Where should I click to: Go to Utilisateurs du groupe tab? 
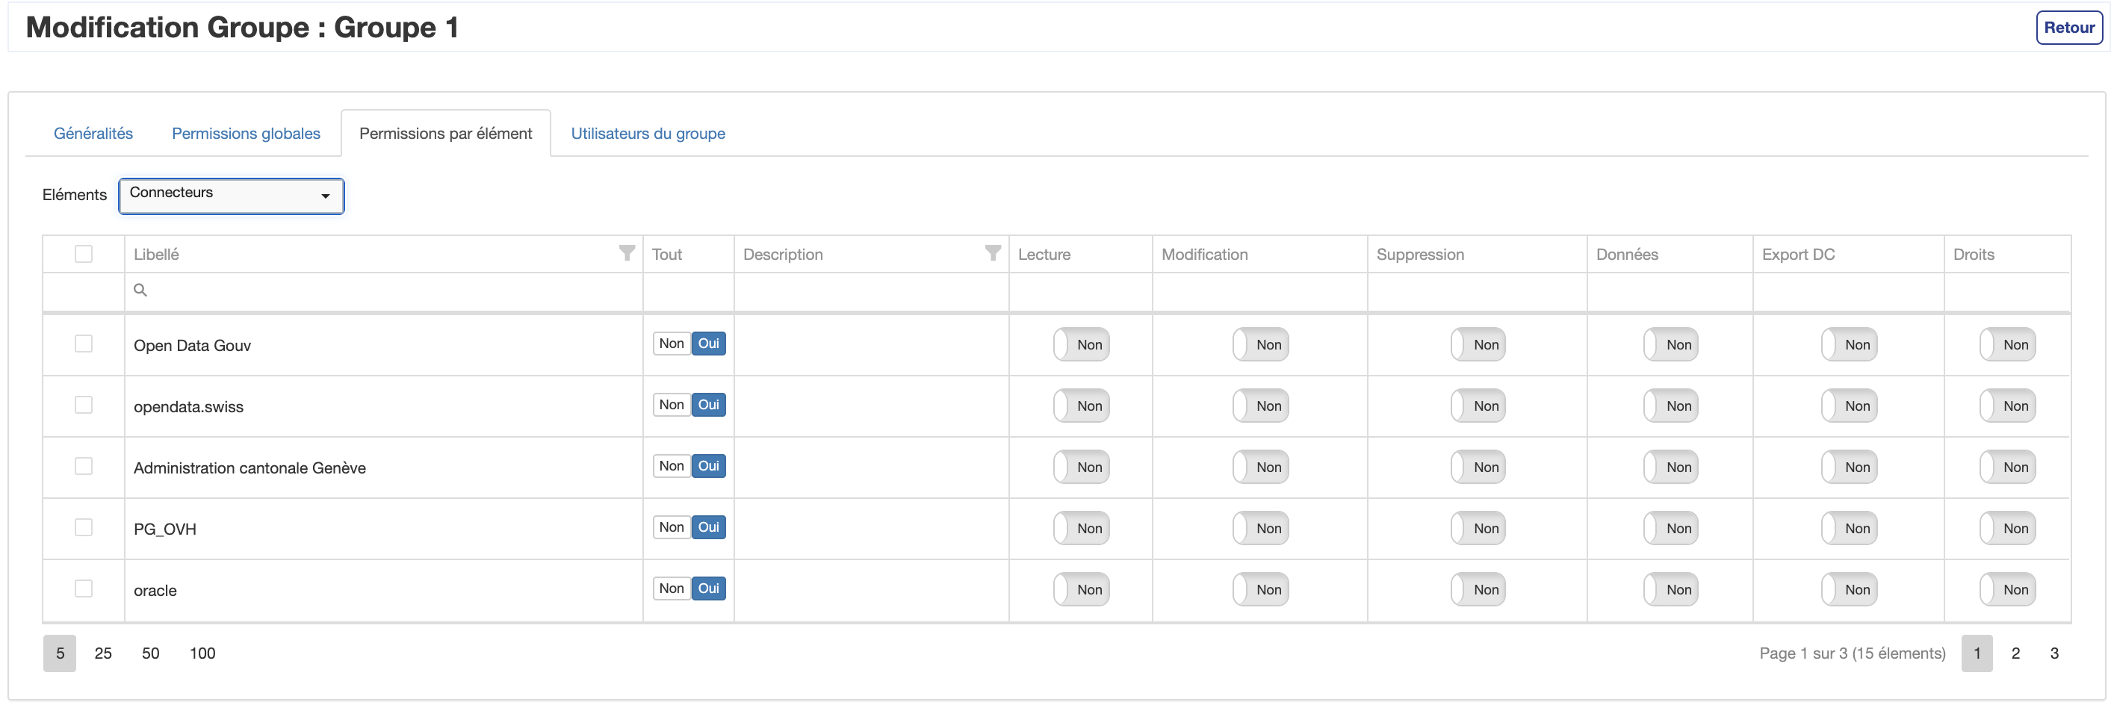pyautogui.click(x=648, y=134)
